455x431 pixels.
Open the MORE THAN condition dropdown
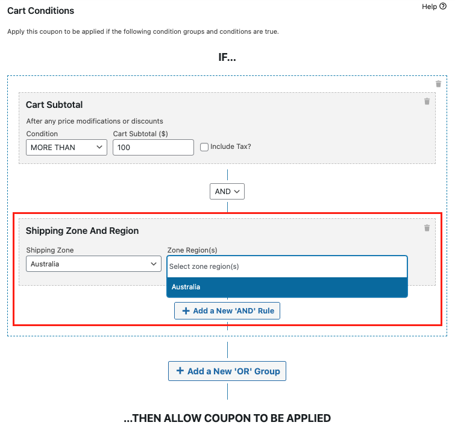pyautogui.click(x=66, y=148)
